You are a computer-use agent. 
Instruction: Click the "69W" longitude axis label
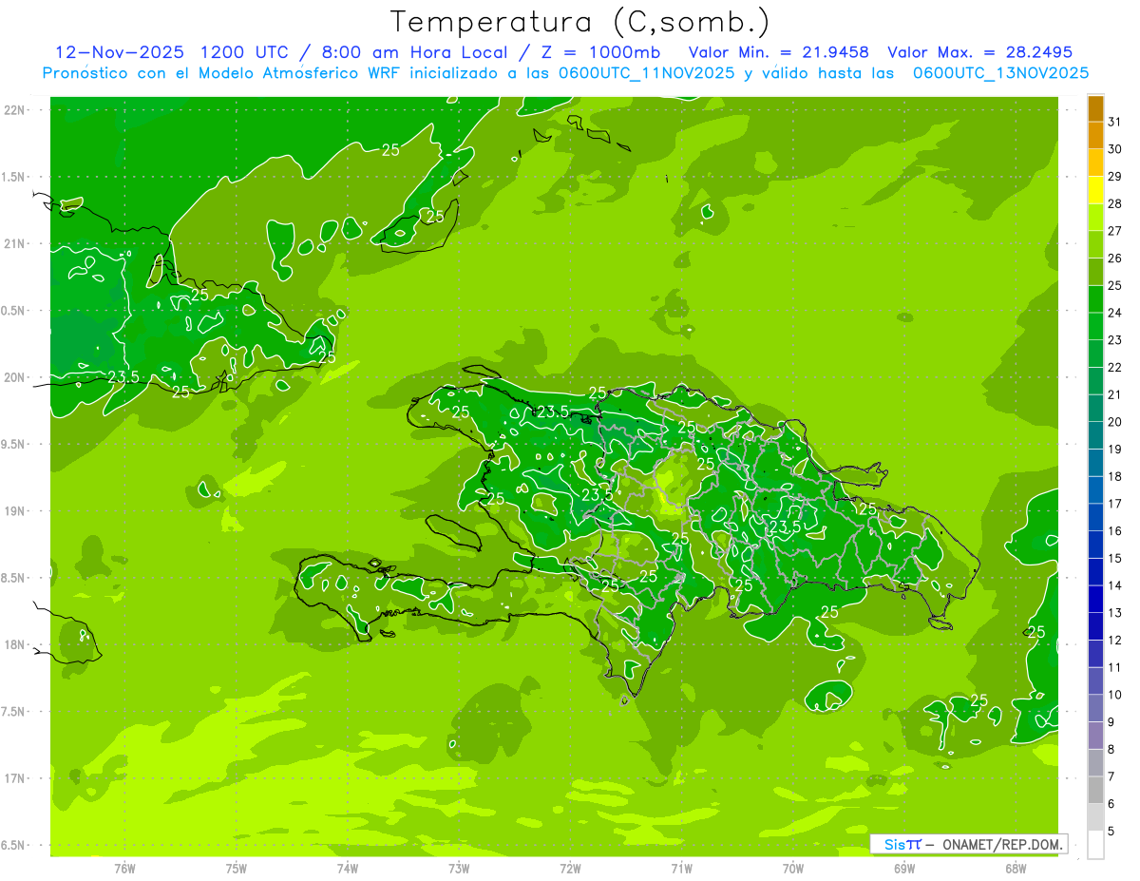point(904,869)
